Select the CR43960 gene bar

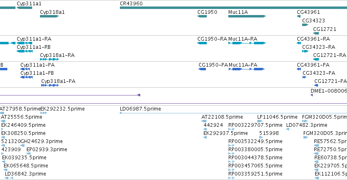point(234,8)
